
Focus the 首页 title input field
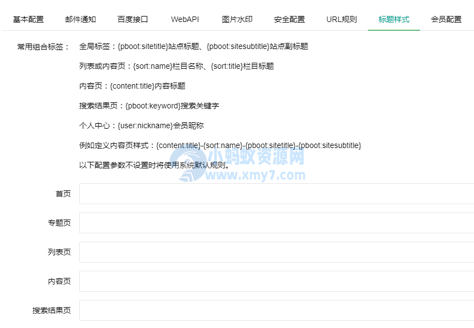[x=277, y=194]
